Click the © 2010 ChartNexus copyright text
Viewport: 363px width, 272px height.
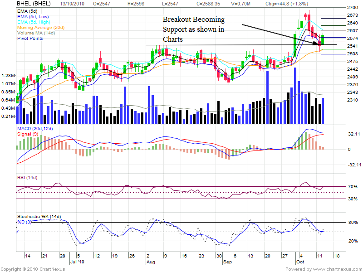pos(33,269)
